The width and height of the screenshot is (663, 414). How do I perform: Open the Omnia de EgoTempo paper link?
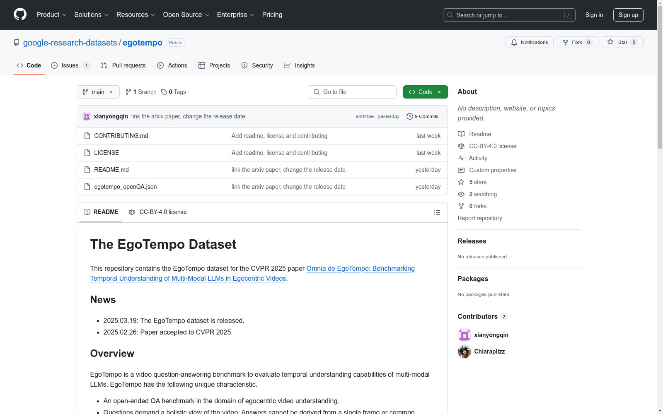coord(252,273)
